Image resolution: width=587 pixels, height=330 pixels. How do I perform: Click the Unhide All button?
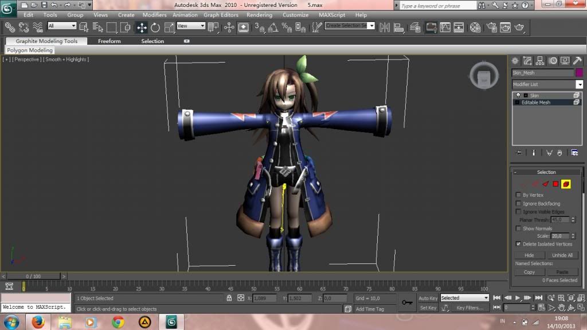click(x=562, y=255)
